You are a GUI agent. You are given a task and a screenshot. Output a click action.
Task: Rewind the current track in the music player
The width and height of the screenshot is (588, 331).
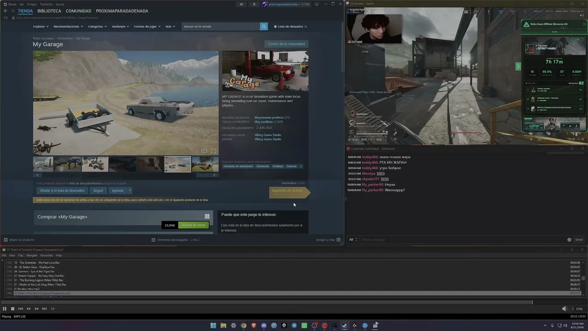coord(28,309)
